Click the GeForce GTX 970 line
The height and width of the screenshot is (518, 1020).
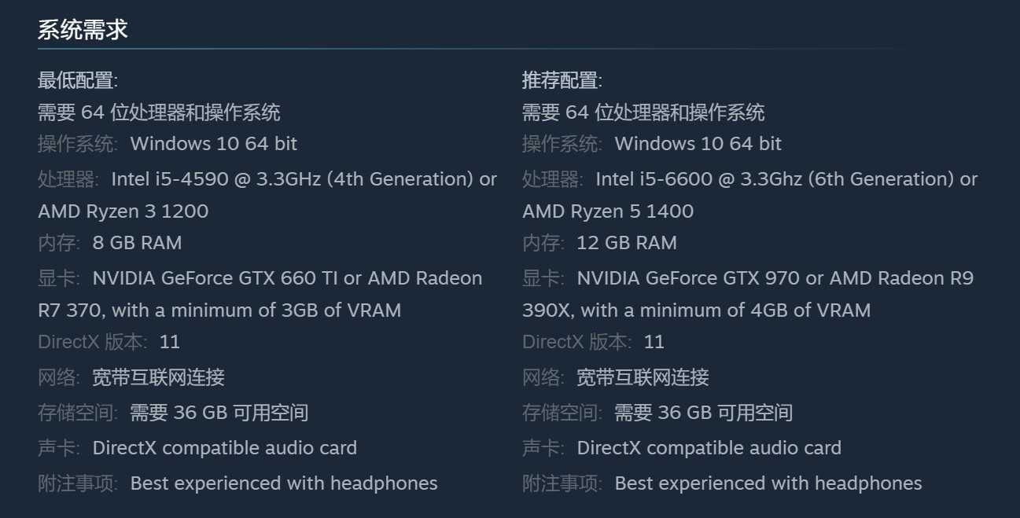coord(775,278)
